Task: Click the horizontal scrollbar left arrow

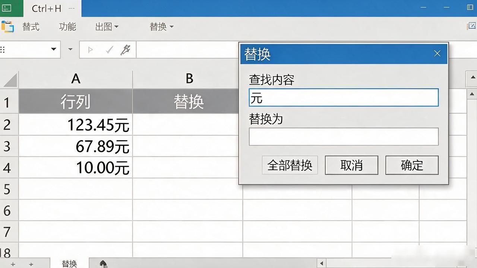Action: pos(322,264)
